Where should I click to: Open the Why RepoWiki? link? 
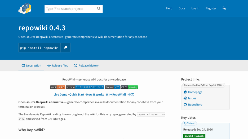click(x=116, y=94)
